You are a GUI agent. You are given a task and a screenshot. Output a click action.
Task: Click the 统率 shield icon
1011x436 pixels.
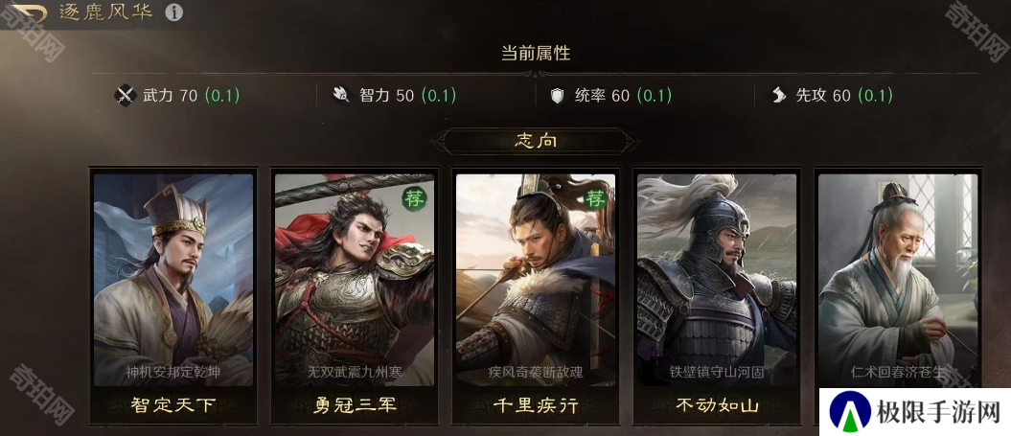(557, 96)
